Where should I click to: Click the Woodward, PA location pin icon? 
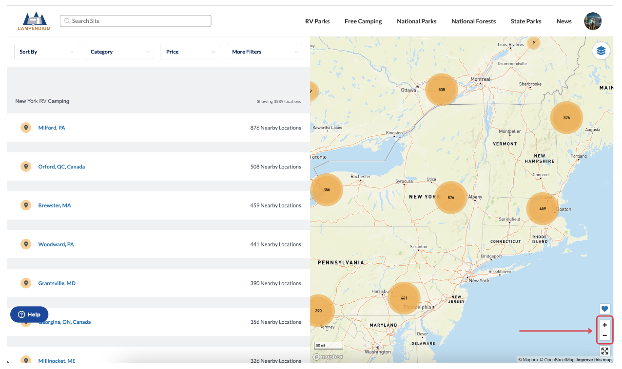pyautogui.click(x=26, y=244)
